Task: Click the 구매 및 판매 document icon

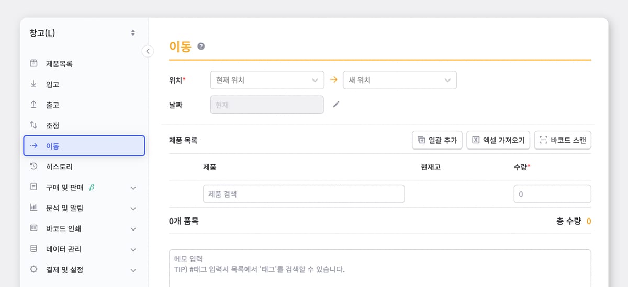Action: (33, 187)
